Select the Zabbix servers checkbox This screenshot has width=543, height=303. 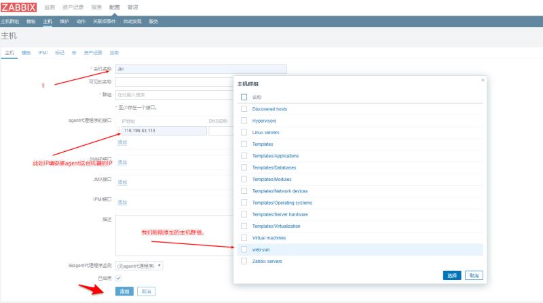(244, 261)
